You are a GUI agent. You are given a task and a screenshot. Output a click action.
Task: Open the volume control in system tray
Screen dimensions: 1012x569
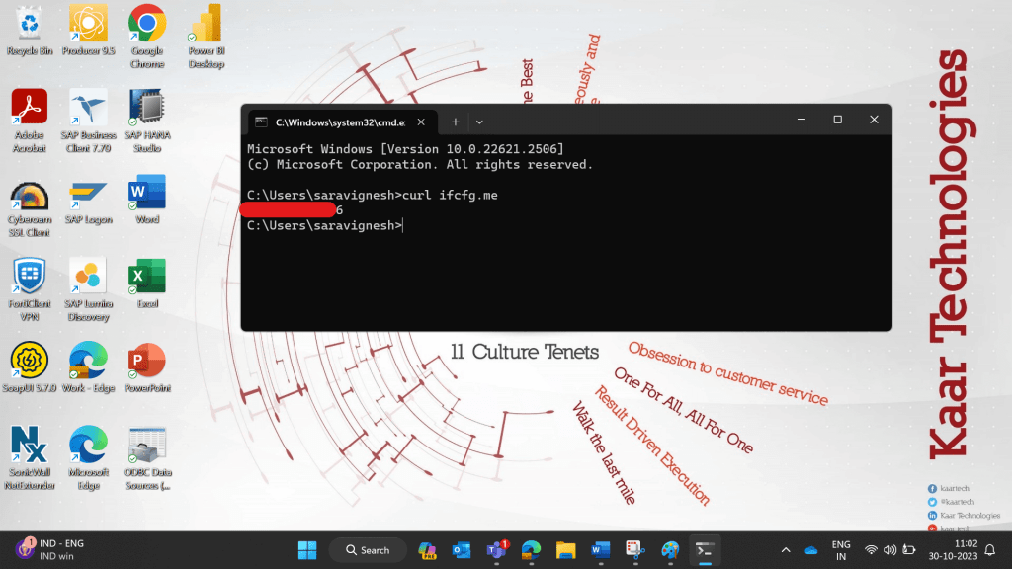[890, 550]
